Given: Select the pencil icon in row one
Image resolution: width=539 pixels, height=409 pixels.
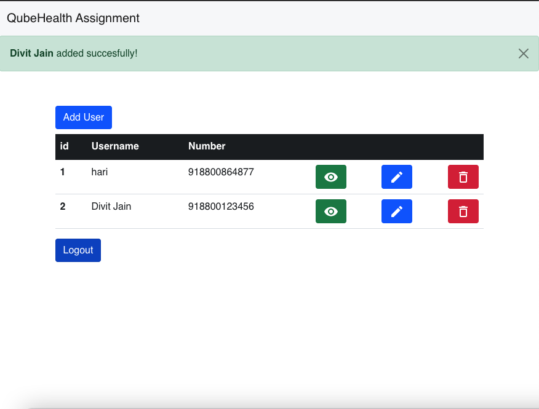Looking at the screenshot, I should (x=397, y=177).
